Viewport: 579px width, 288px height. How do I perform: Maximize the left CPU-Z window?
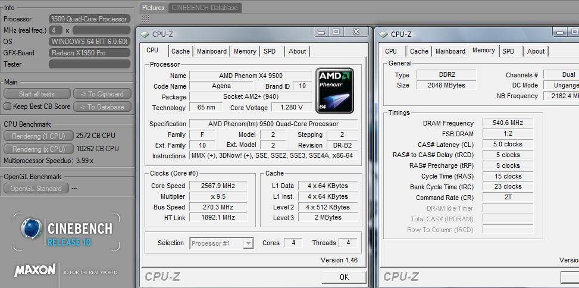point(336,32)
